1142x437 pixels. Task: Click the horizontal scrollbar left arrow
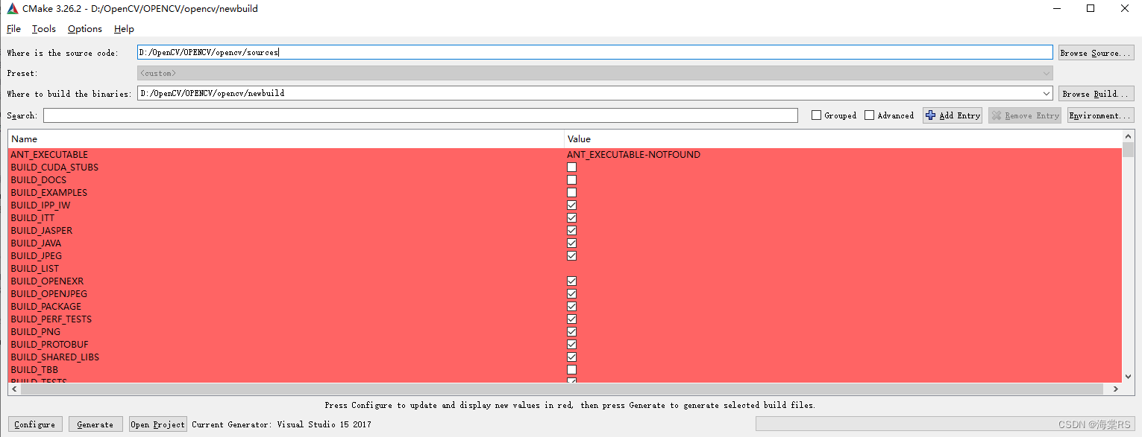pos(14,389)
